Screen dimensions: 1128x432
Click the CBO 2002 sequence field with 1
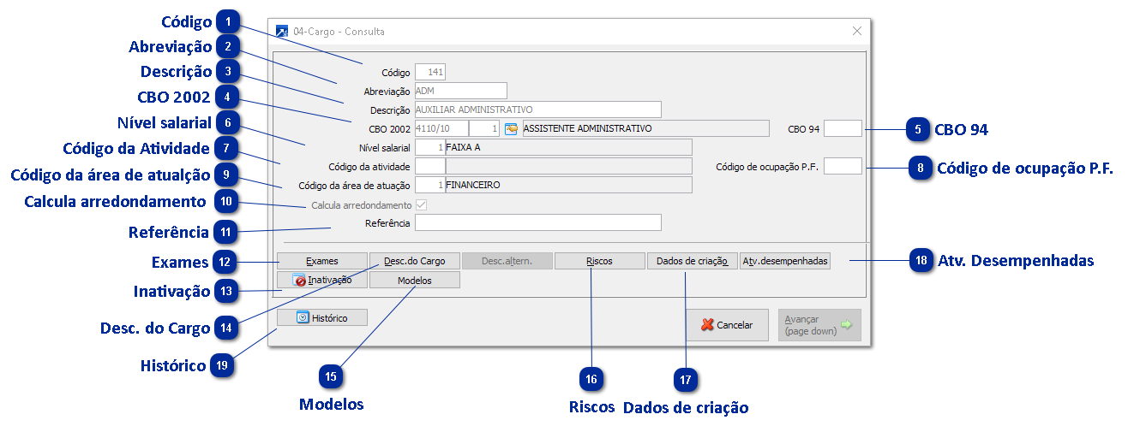(x=485, y=128)
